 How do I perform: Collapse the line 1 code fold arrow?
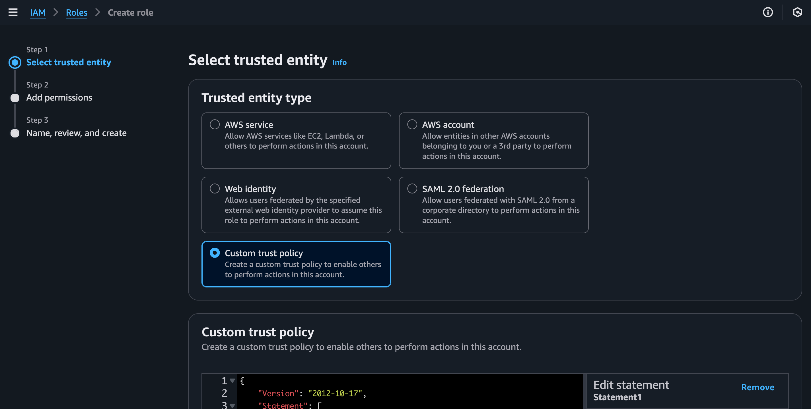click(232, 381)
